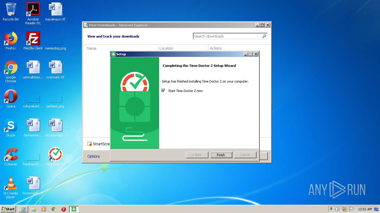
Task: Open the Action Center flag tray icon
Action: [352, 209]
